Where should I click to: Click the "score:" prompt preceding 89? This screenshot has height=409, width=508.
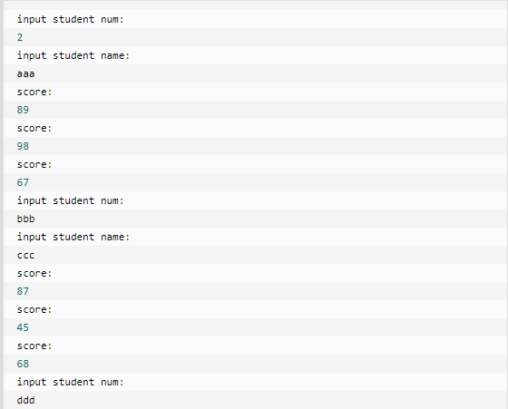34,92
